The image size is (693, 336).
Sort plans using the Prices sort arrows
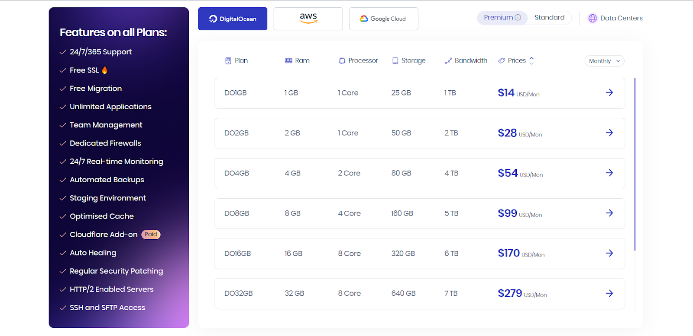tap(531, 60)
